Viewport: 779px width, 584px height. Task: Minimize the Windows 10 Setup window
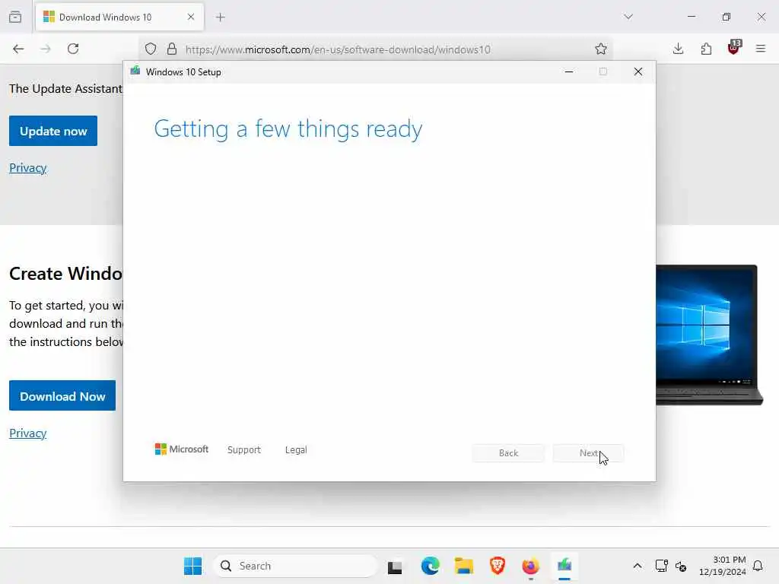pos(569,72)
